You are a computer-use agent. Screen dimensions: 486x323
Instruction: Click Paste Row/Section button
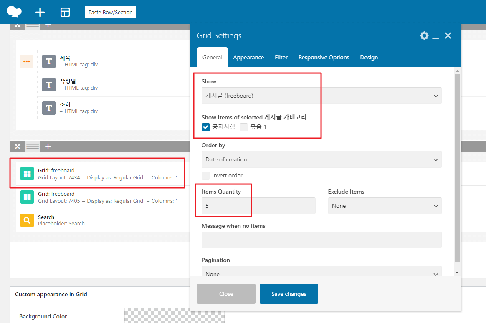click(x=110, y=13)
